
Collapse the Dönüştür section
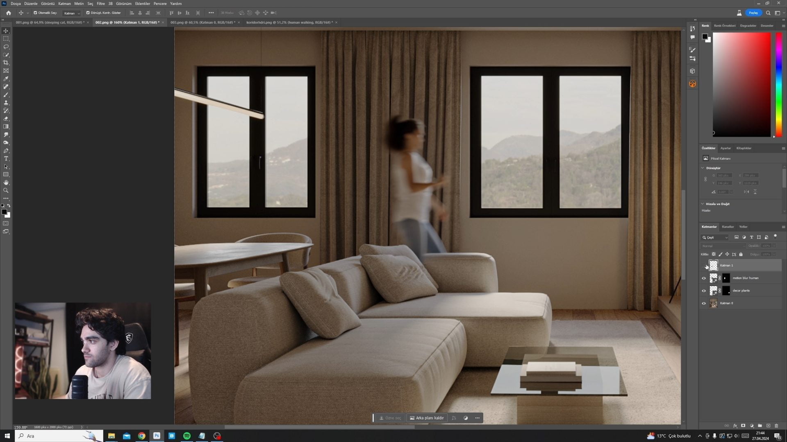pyautogui.click(x=703, y=168)
